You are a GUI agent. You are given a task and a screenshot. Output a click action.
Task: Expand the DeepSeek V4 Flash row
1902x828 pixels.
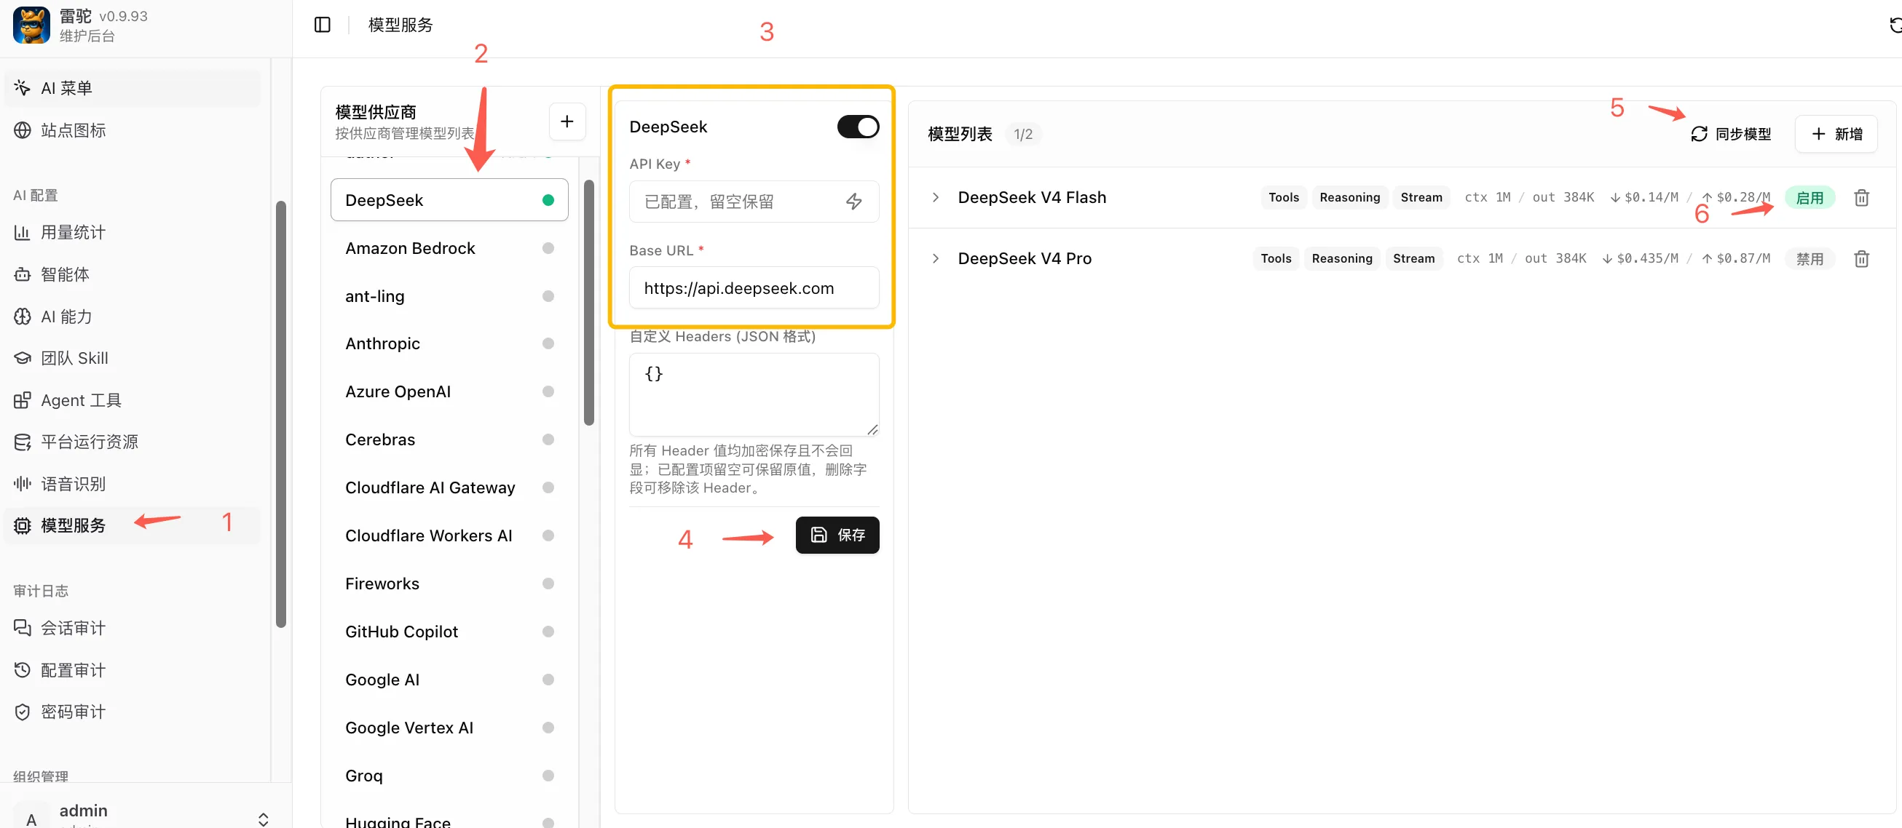point(936,198)
